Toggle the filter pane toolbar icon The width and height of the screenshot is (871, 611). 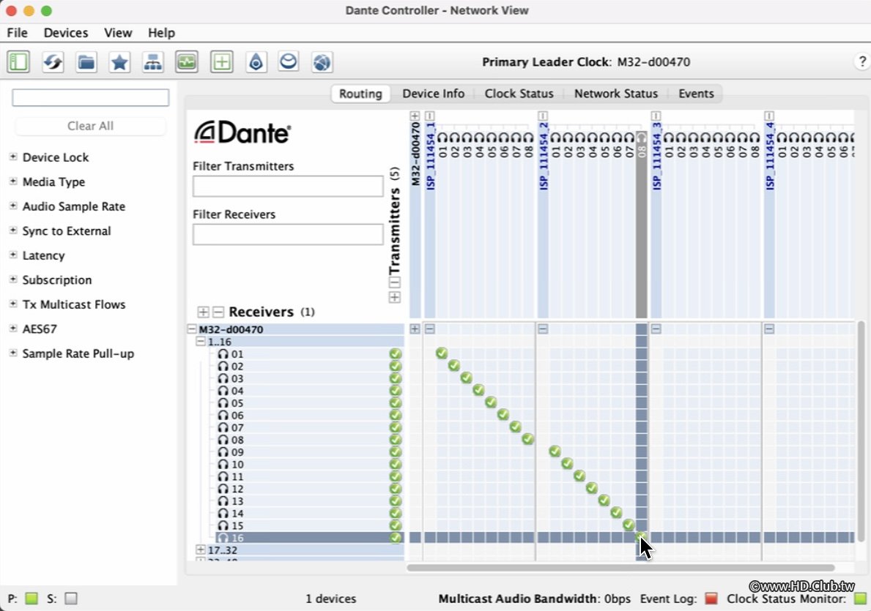click(x=18, y=61)
